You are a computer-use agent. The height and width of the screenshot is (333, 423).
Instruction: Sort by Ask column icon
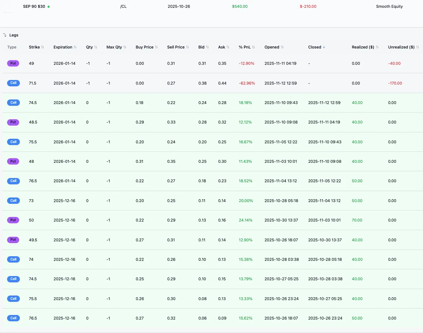point(228,47)
